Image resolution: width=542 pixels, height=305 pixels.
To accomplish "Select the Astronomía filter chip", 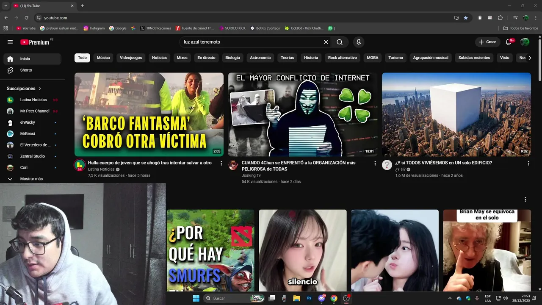I will pos(260,58).
